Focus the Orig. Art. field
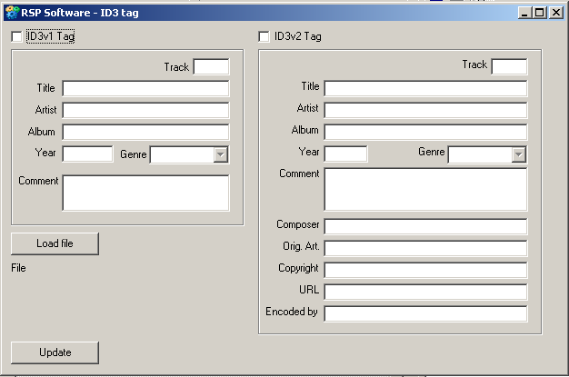The height and width of the screenshot is (377, 569). tap(425, 248)
